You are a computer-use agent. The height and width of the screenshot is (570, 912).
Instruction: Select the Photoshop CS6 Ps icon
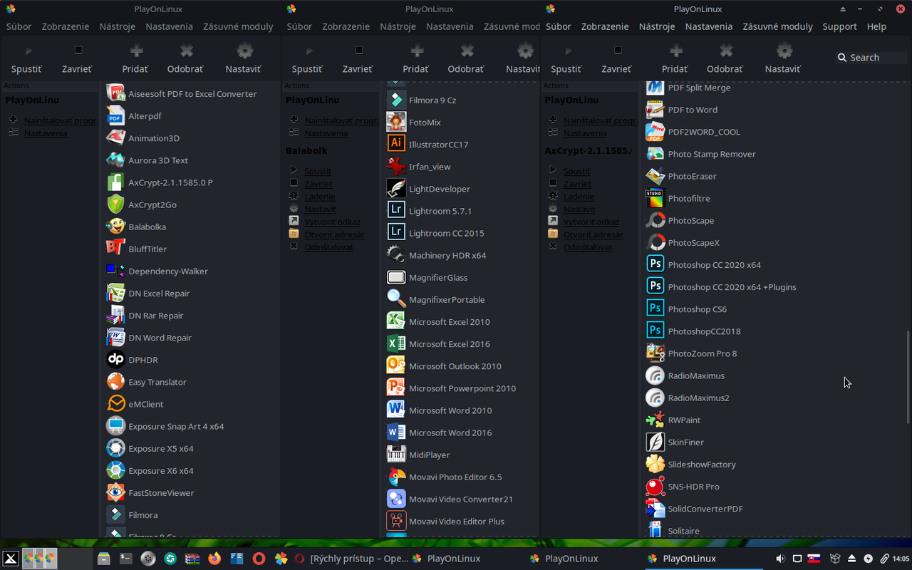point(655,309)
